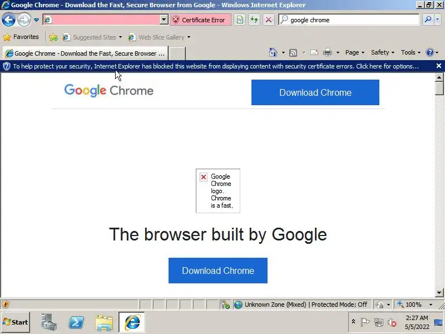
Task: Open Windows Explorer folder taskbar icon
Action: pyautogui.click(x=104, y=323)
